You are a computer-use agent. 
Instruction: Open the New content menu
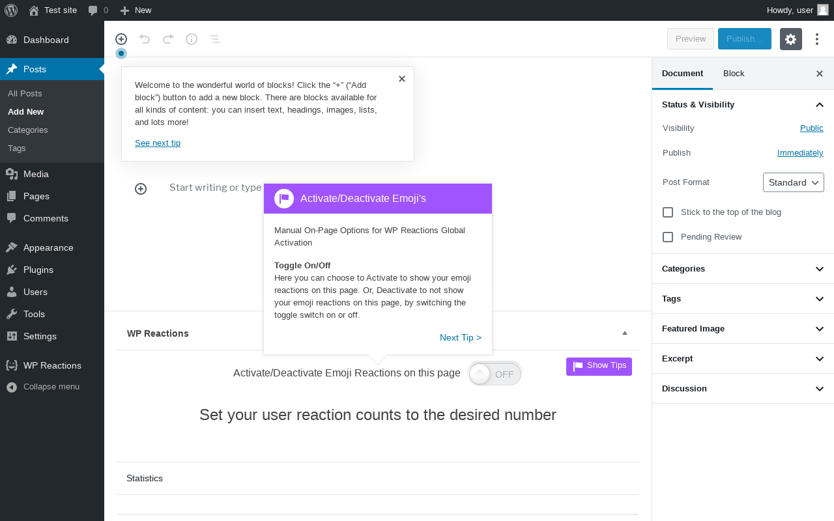(136, 10)
